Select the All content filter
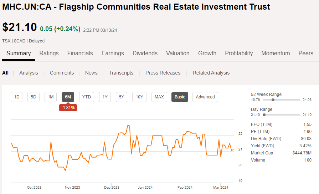 (x=5, y=73)
